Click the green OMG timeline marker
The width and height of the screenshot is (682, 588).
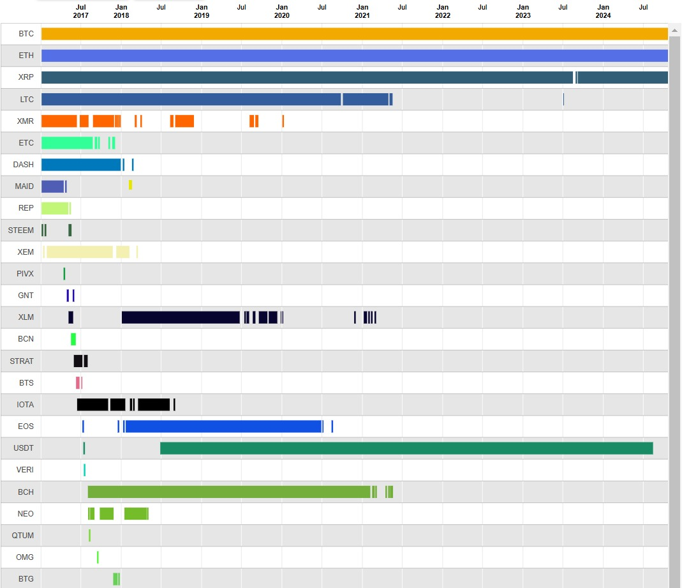[x=98, y=557]
